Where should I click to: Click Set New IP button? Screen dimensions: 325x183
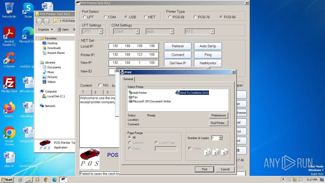coord(178,63)
